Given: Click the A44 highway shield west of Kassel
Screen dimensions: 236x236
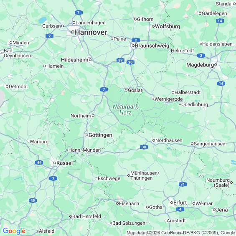Looking at the screenshot, I should point(39,162).
